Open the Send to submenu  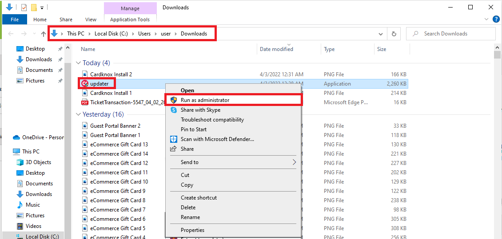233,162
